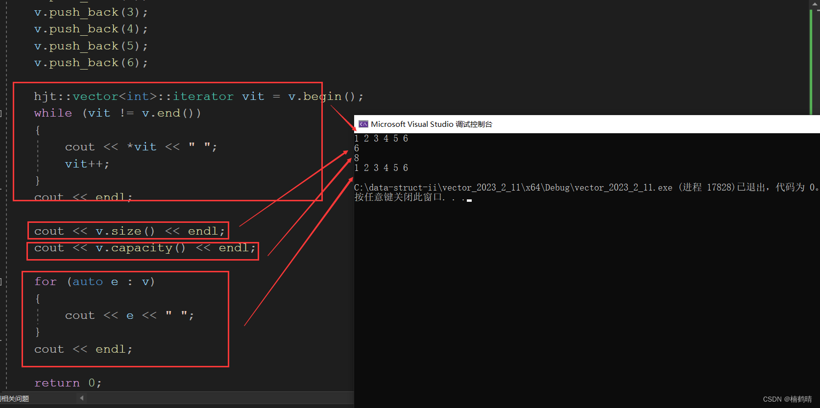This screenshot has height=408, width=820.
Task: Place cursor on for (auto e : v)
Action: point(95,282)
